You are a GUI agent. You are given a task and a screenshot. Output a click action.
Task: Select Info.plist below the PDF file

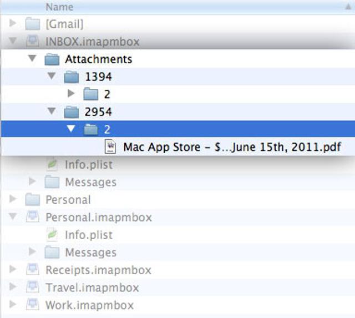coord(89,165)
